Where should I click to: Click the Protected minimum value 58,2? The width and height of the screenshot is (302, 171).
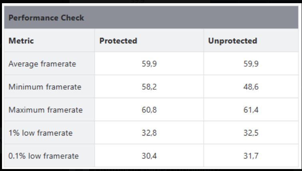tap(149, 86)
